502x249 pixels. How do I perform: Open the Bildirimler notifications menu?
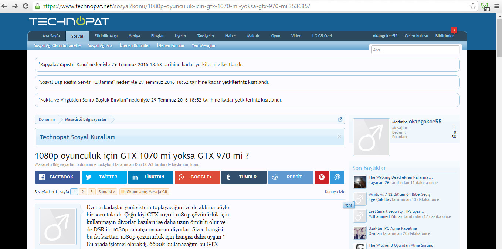tap(444, 36)
